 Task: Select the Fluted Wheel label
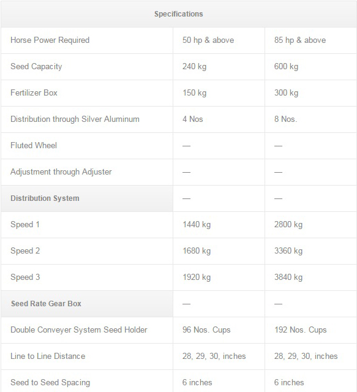click(x=34, y=146)
